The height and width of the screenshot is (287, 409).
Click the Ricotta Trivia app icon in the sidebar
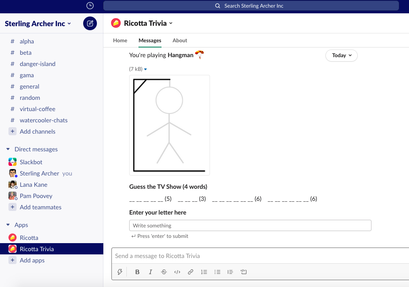(12, 249)
